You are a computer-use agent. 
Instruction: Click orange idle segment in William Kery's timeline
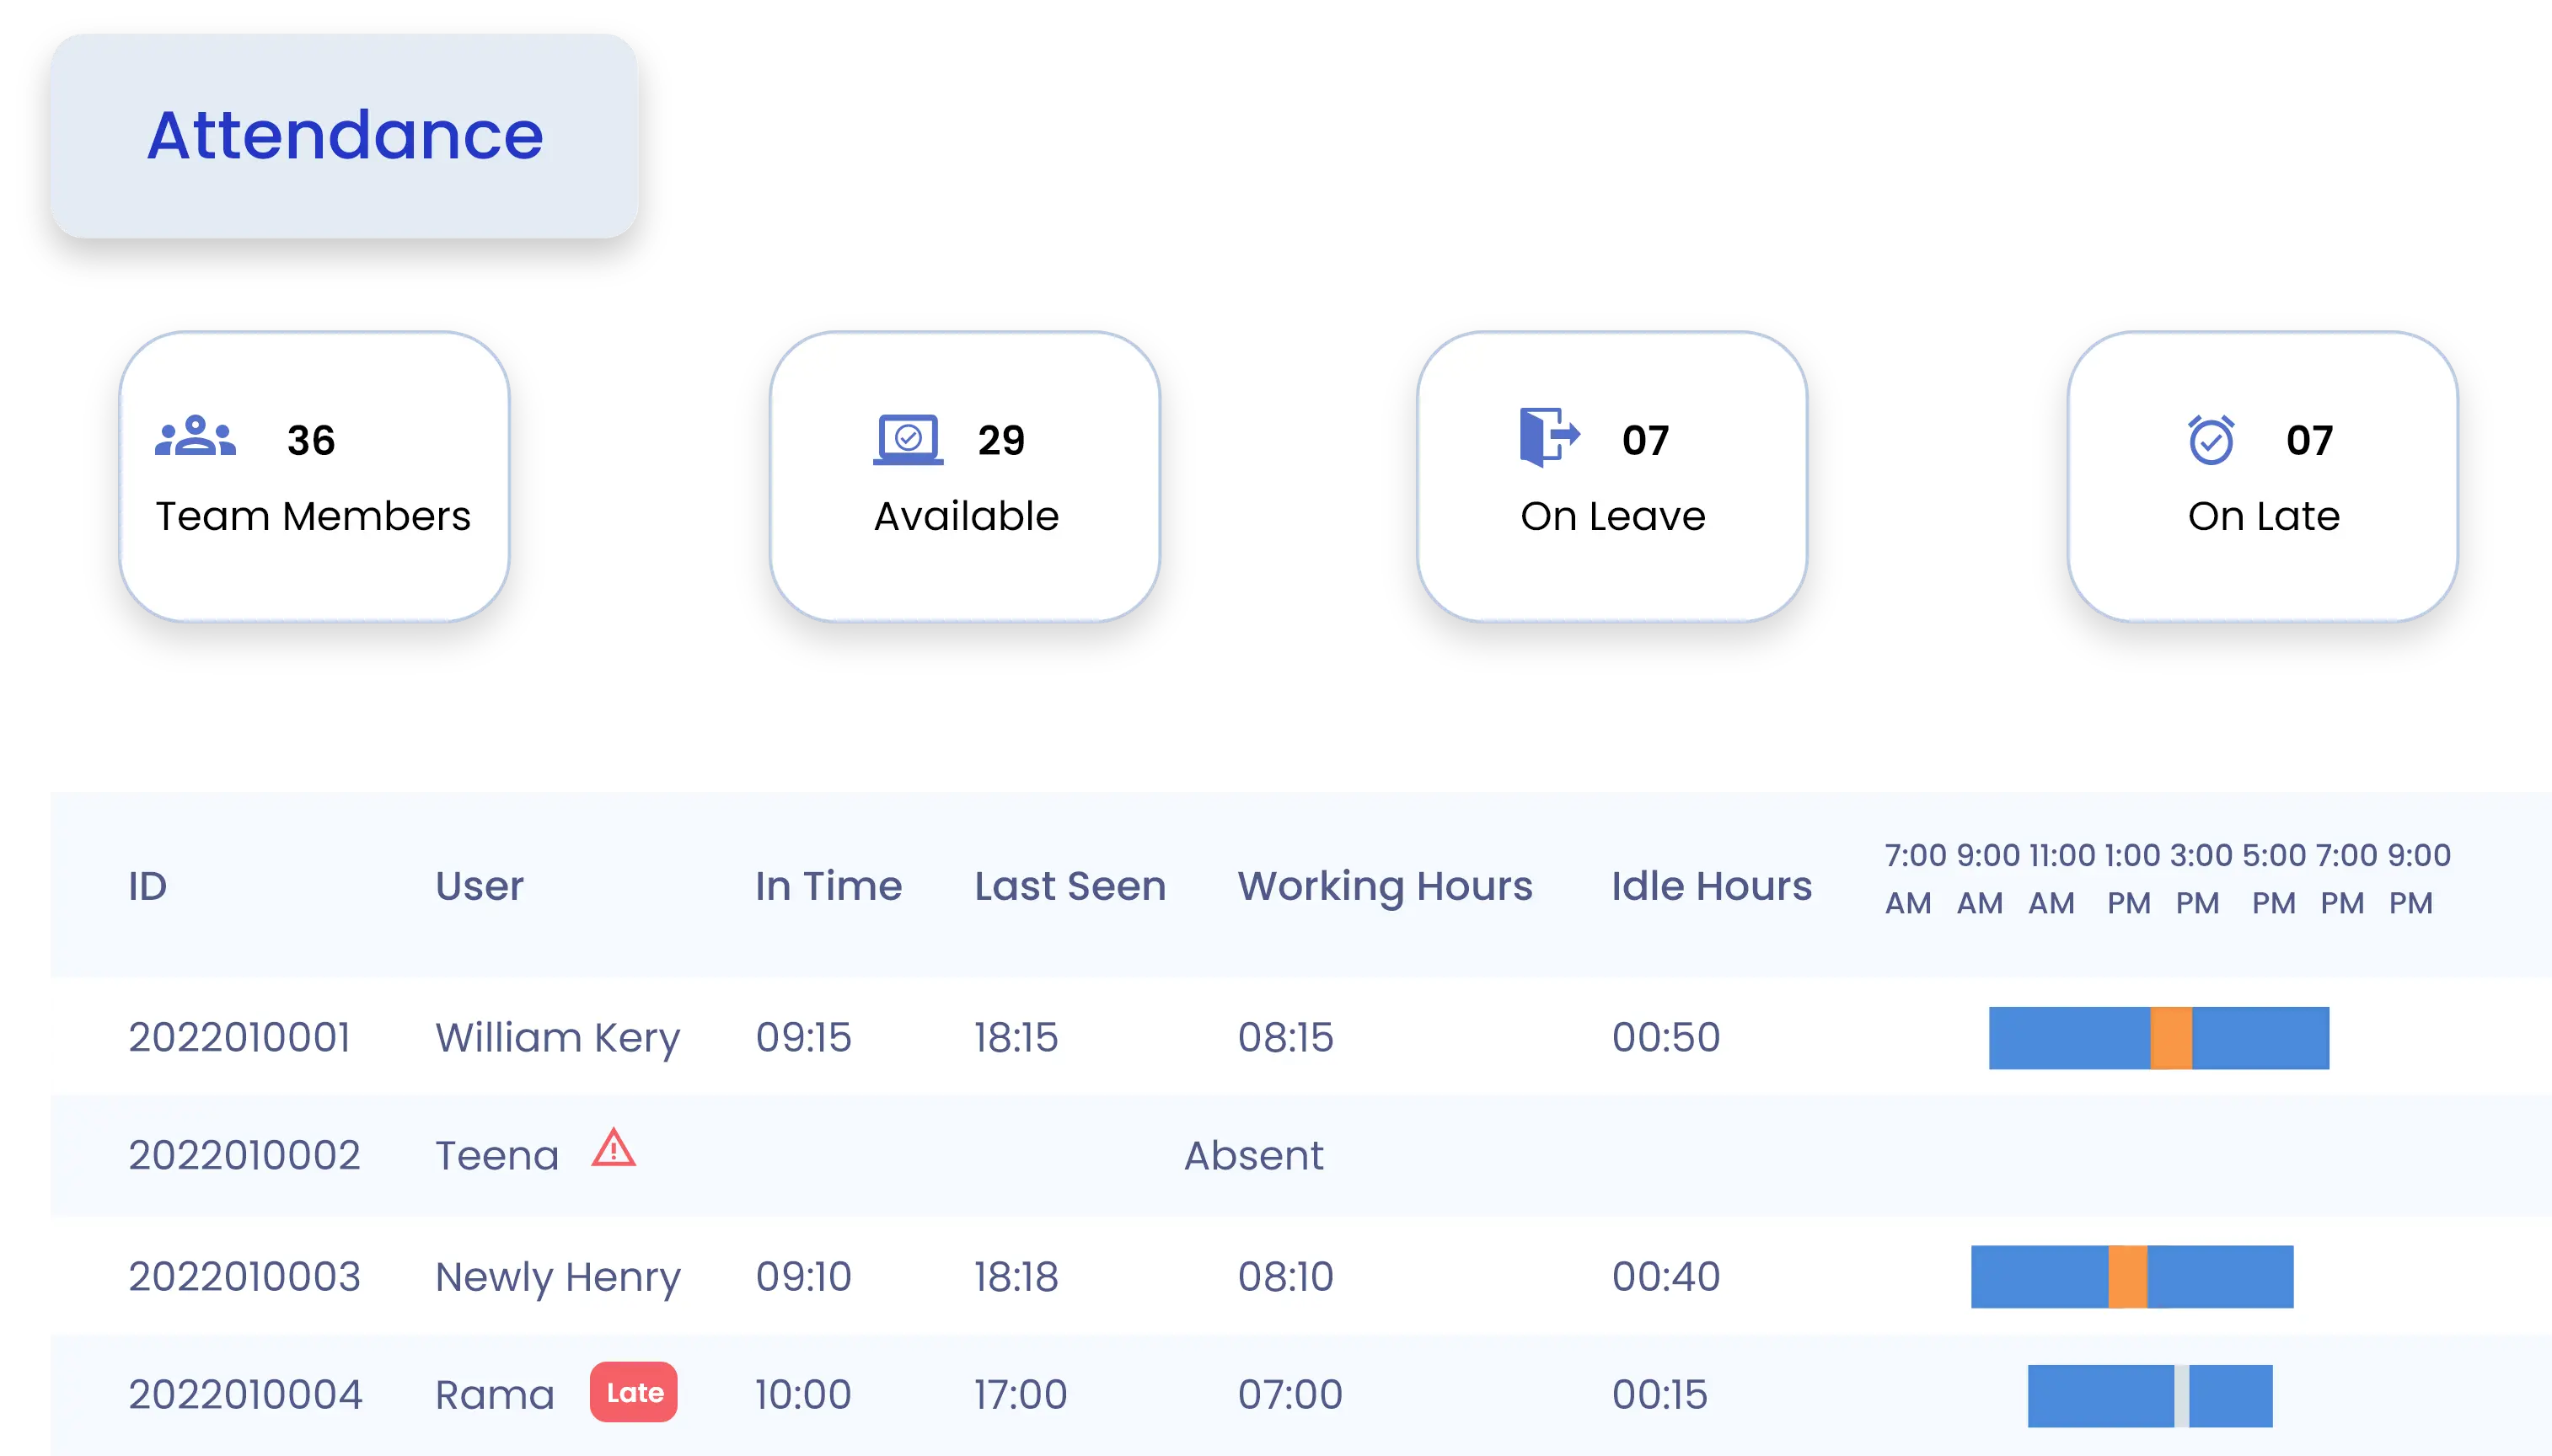pyautogui.click(x=2171, y=1038)
